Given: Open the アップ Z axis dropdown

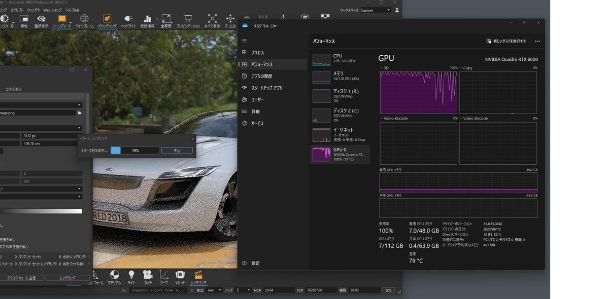Looking at the screenshot, I should (243, 290).
